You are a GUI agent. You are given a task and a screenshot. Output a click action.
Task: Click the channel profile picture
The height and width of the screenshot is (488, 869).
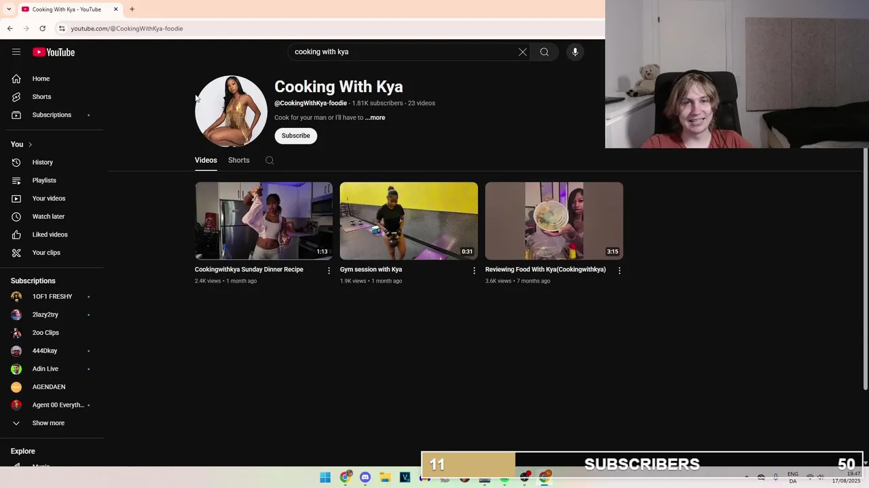pos(231,111)
